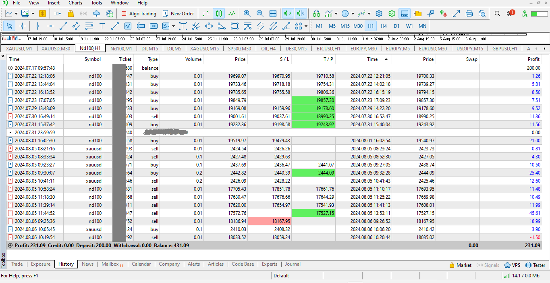Open the cloud VPS hosting icon
The image size is (550, 283).
[x=96, y=13]
